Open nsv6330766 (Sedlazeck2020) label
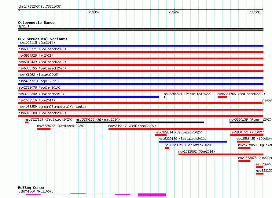Image resolution: width=272 pixels, height=198 pixels. tap(61, 126)
